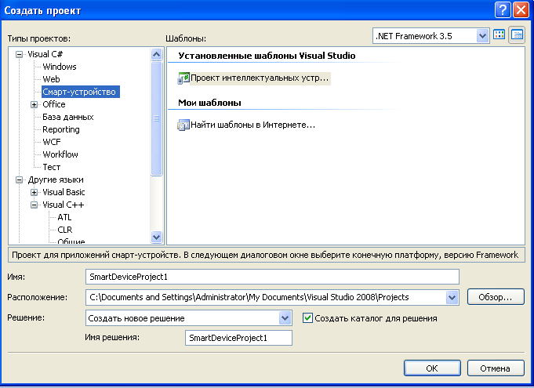534x388 pixels.
Task: Select Другие языки node
Action: pyautogui.click(x=56, y=179)
